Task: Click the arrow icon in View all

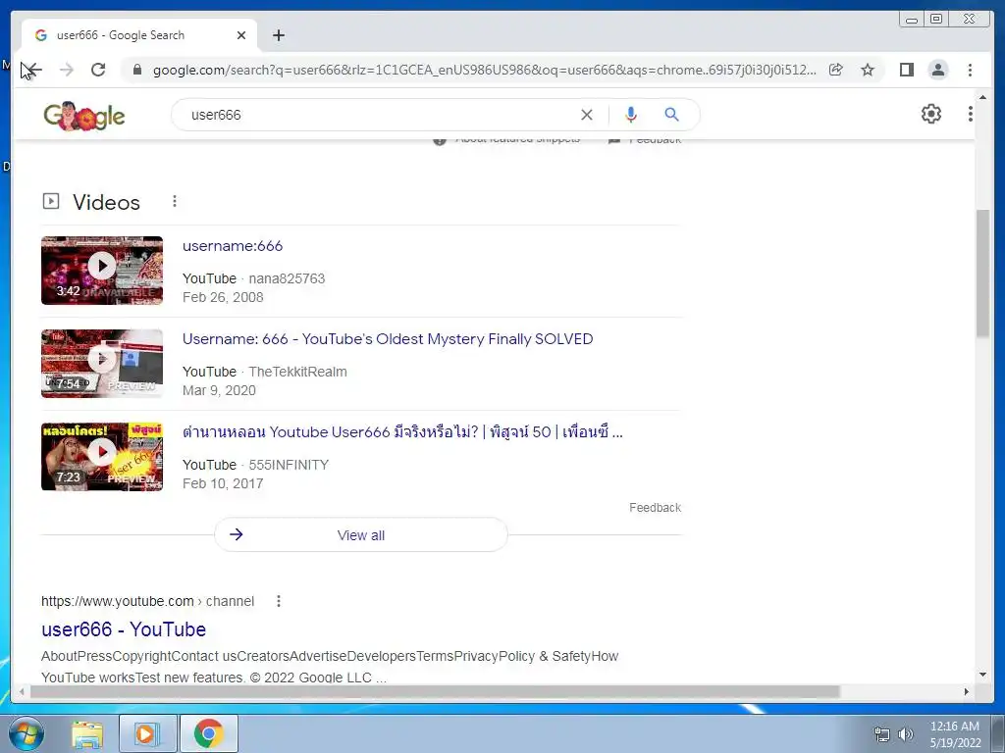Action: point(236,534)
